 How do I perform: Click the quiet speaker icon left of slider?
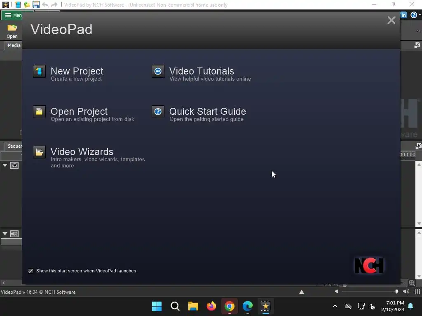coord(336,292)
